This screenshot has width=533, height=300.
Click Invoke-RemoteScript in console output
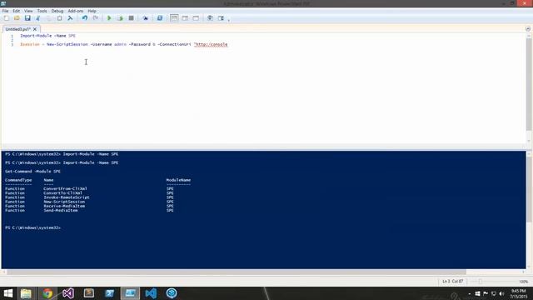(67, 197)
